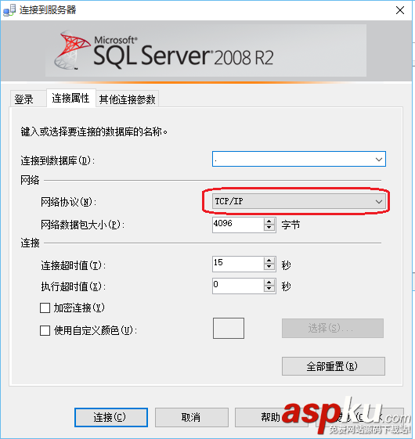415x439 pixels.
Task: Click the 连接(C) button
Action: coord(111,417)
